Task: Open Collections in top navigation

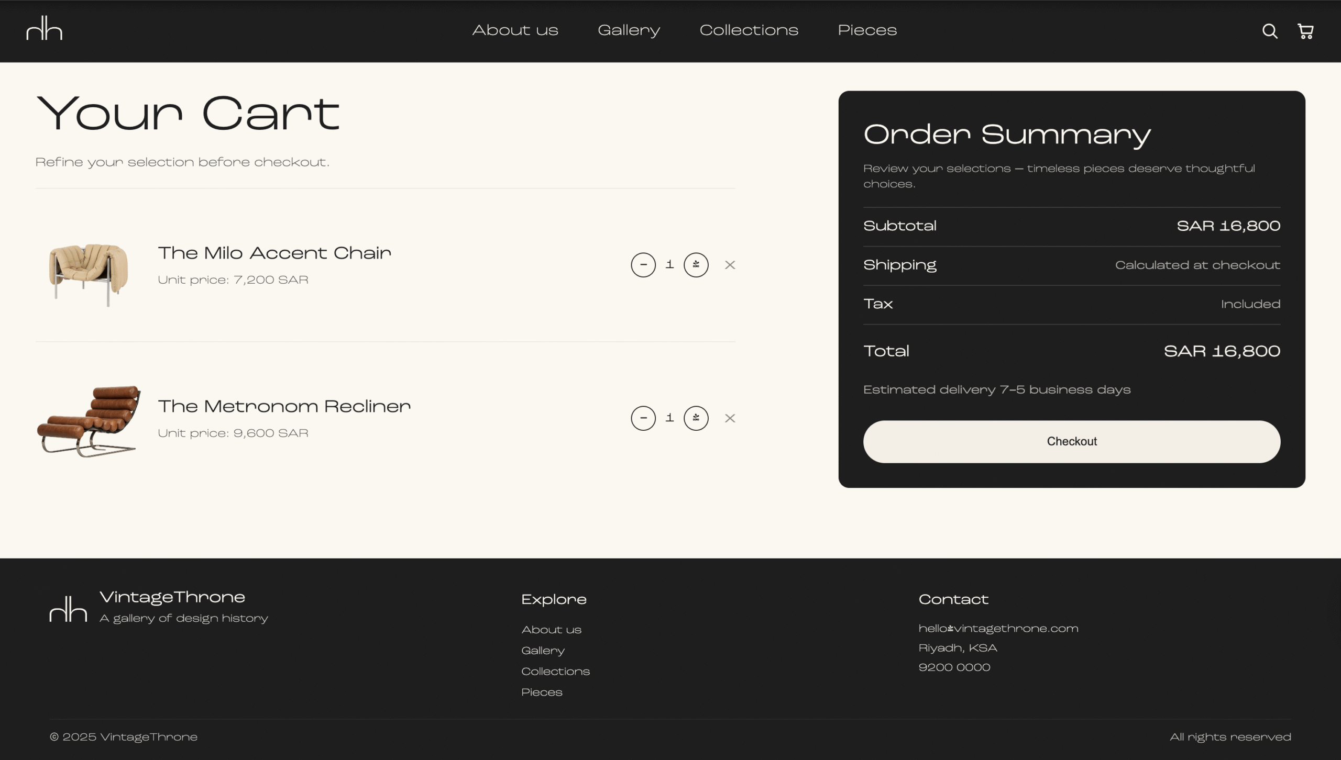Action: coord(749,30)
